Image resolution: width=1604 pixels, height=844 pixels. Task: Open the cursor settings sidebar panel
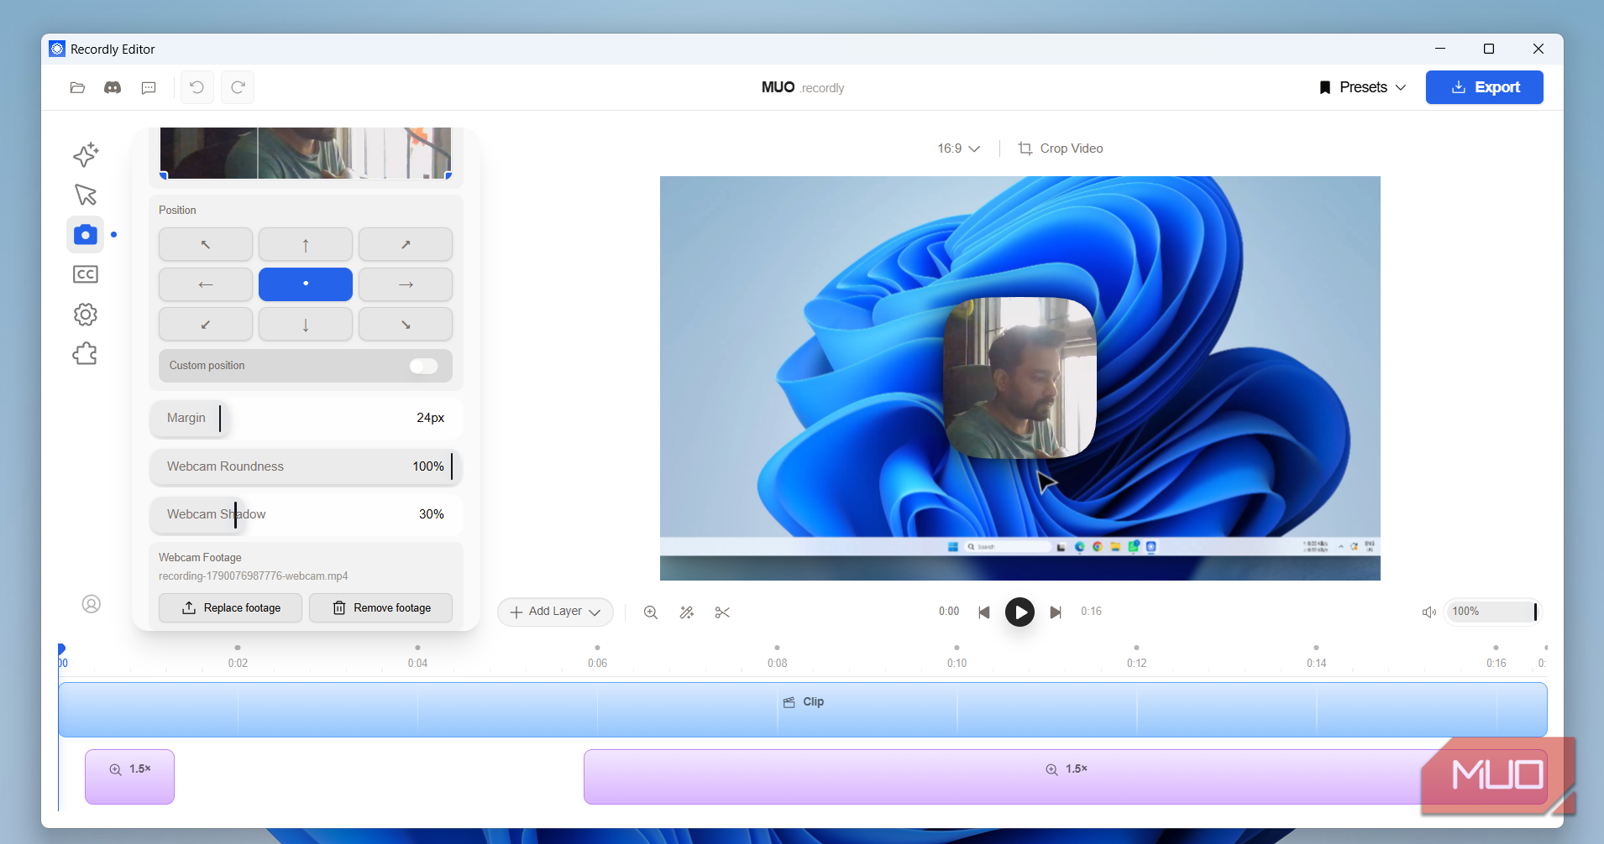point(86,195)
